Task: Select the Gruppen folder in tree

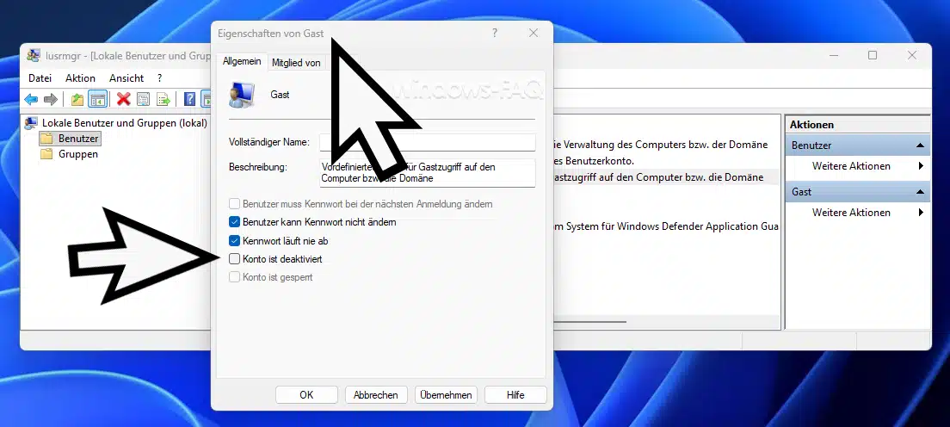Action: (77, 154)
